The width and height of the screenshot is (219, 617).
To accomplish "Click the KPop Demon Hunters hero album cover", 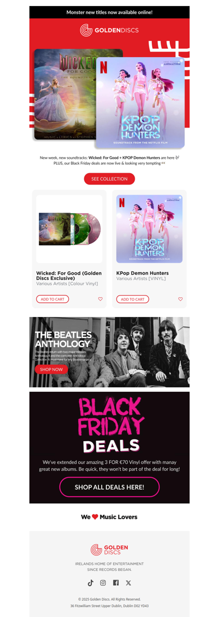I will (x=140, y=103).
